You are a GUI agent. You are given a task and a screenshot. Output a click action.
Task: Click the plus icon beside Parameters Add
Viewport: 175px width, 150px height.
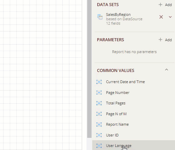coord(160,40)
